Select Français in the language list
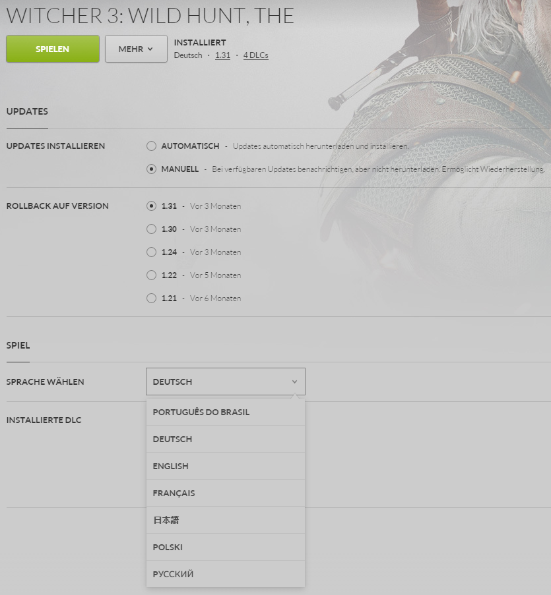This screenshot has width=551, height=595. (x=226, y=493)
